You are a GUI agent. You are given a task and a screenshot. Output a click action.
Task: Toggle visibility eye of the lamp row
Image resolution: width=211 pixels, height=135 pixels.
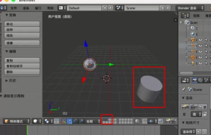tap(200, 63)
